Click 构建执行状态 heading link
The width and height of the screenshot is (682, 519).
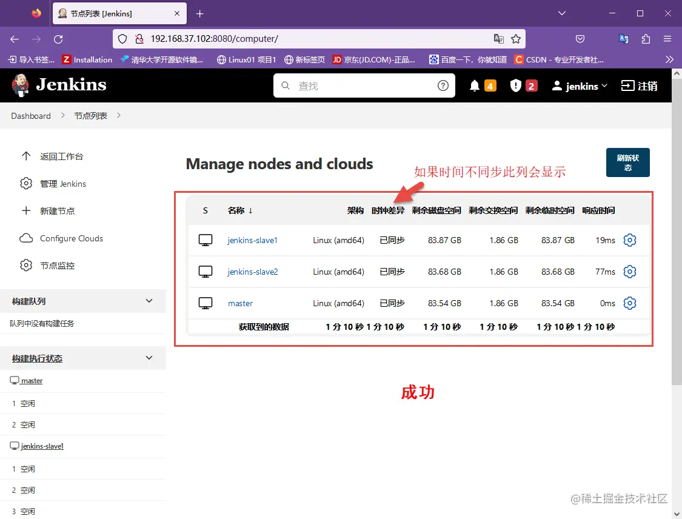coord(38,358)
